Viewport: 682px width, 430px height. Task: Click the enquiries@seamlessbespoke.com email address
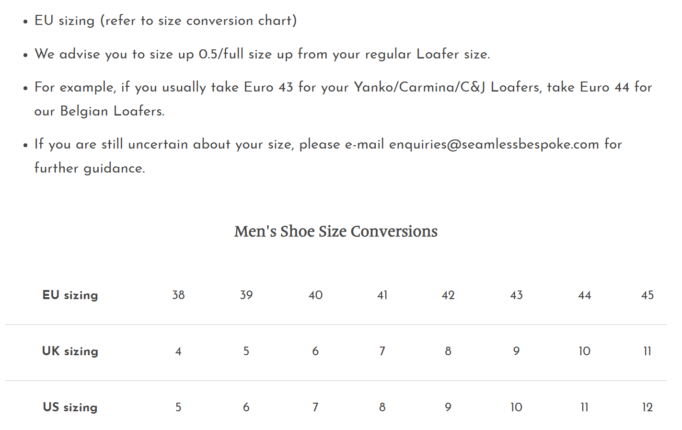(x=494, y=144)
